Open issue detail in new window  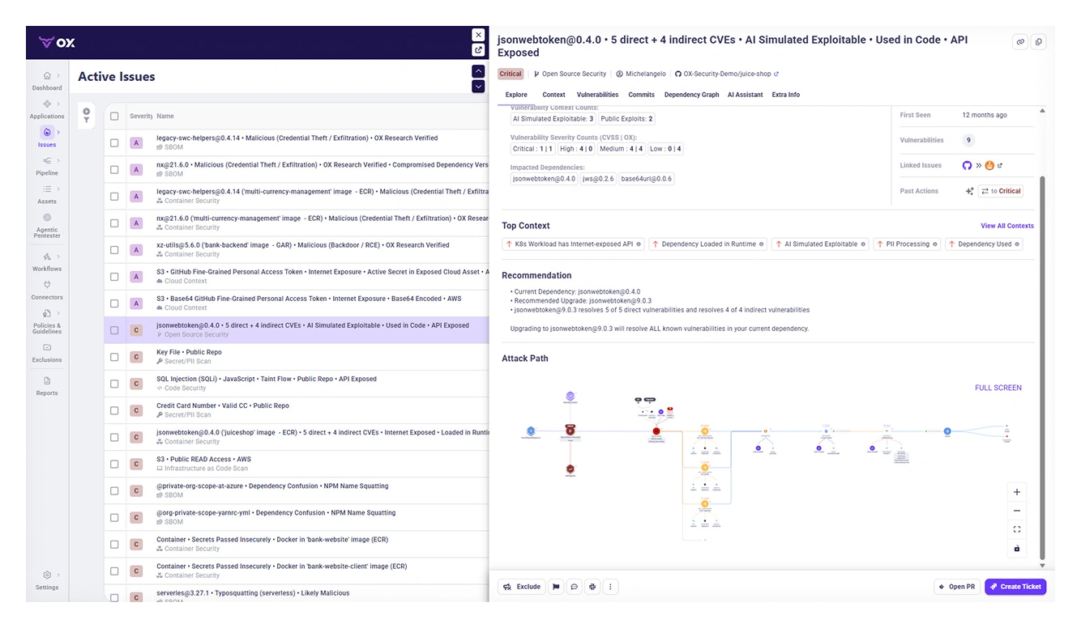(x=479, y=50)
